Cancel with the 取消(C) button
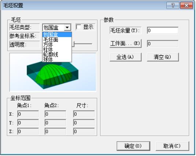This screenshot has height=156, width=196. (172, 146)
